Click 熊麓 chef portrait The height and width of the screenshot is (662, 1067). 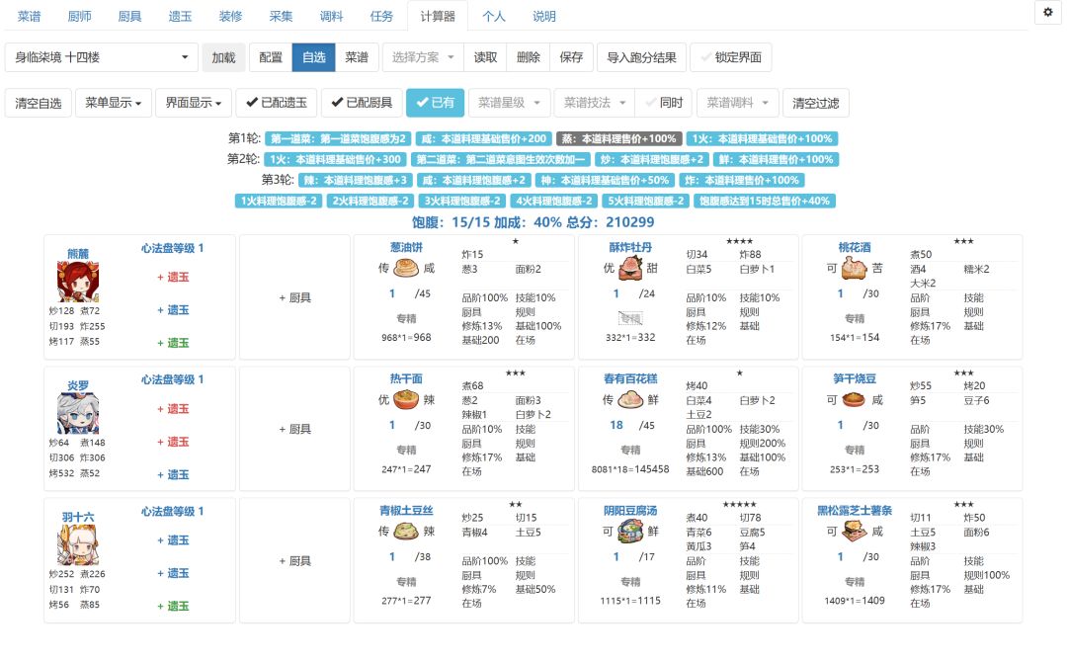click(78, 282)
